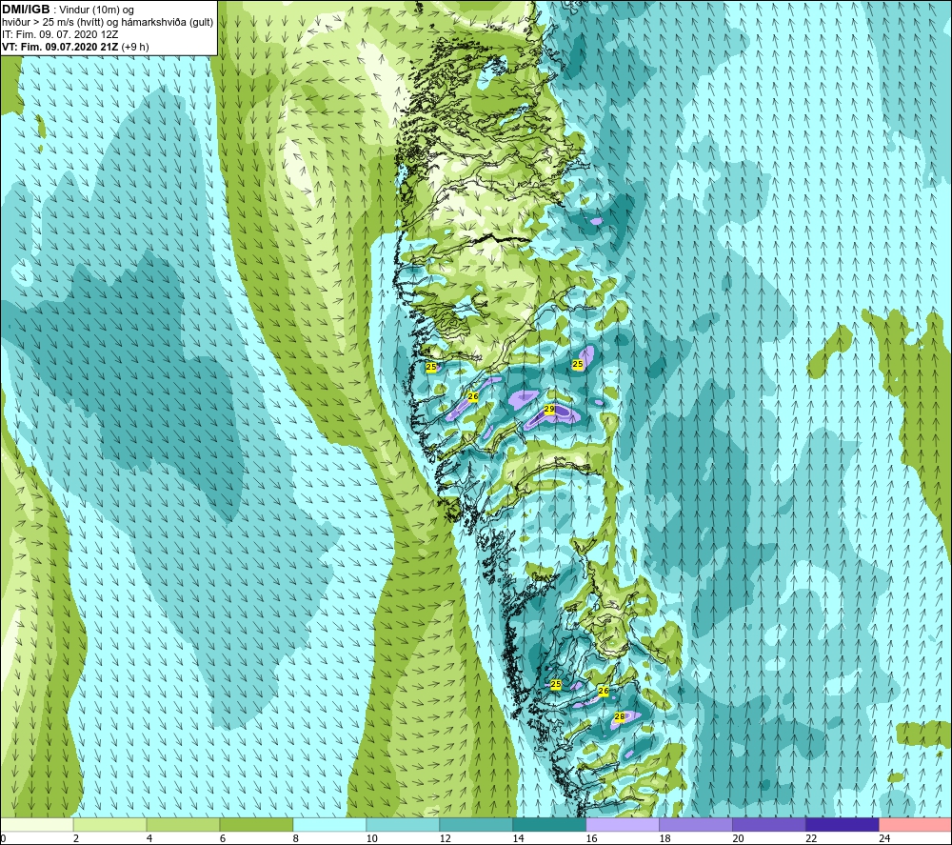Image resolution: width=952 pixels, height=845 pixels.
Task: Click the 8 value on the color scale
Action: coord(296,838)
